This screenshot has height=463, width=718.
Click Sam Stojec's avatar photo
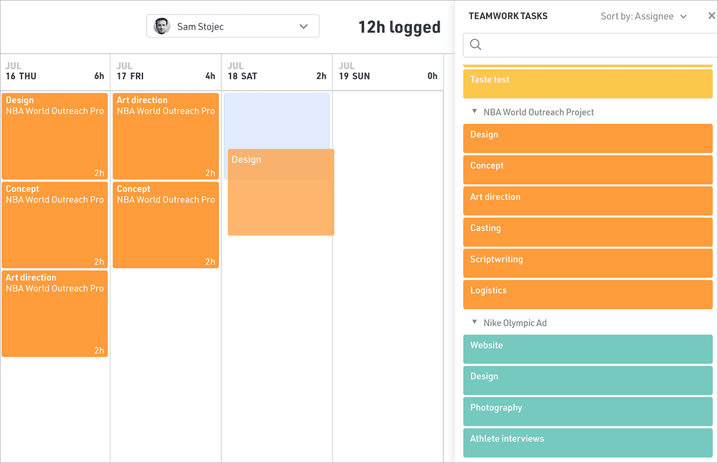pos(162,26)
